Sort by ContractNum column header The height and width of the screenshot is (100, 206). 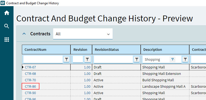coord(46,49)
